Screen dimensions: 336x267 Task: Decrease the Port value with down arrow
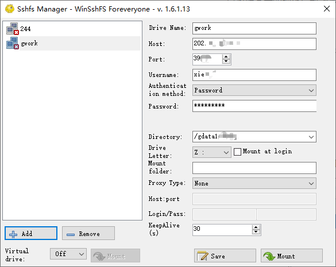coord(226,61)
